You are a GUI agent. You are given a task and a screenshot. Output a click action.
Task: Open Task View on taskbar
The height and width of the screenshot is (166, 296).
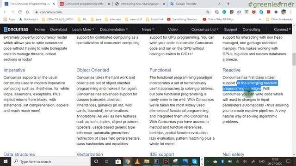[107, 161]
